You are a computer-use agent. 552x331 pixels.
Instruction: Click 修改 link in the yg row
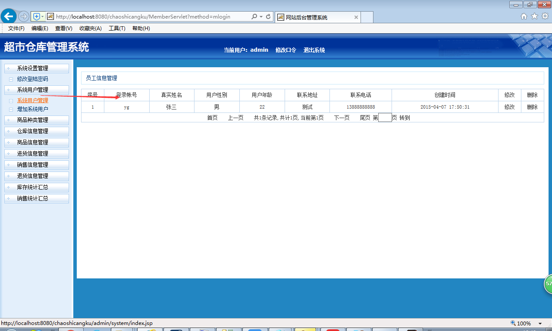pos(509,107)
